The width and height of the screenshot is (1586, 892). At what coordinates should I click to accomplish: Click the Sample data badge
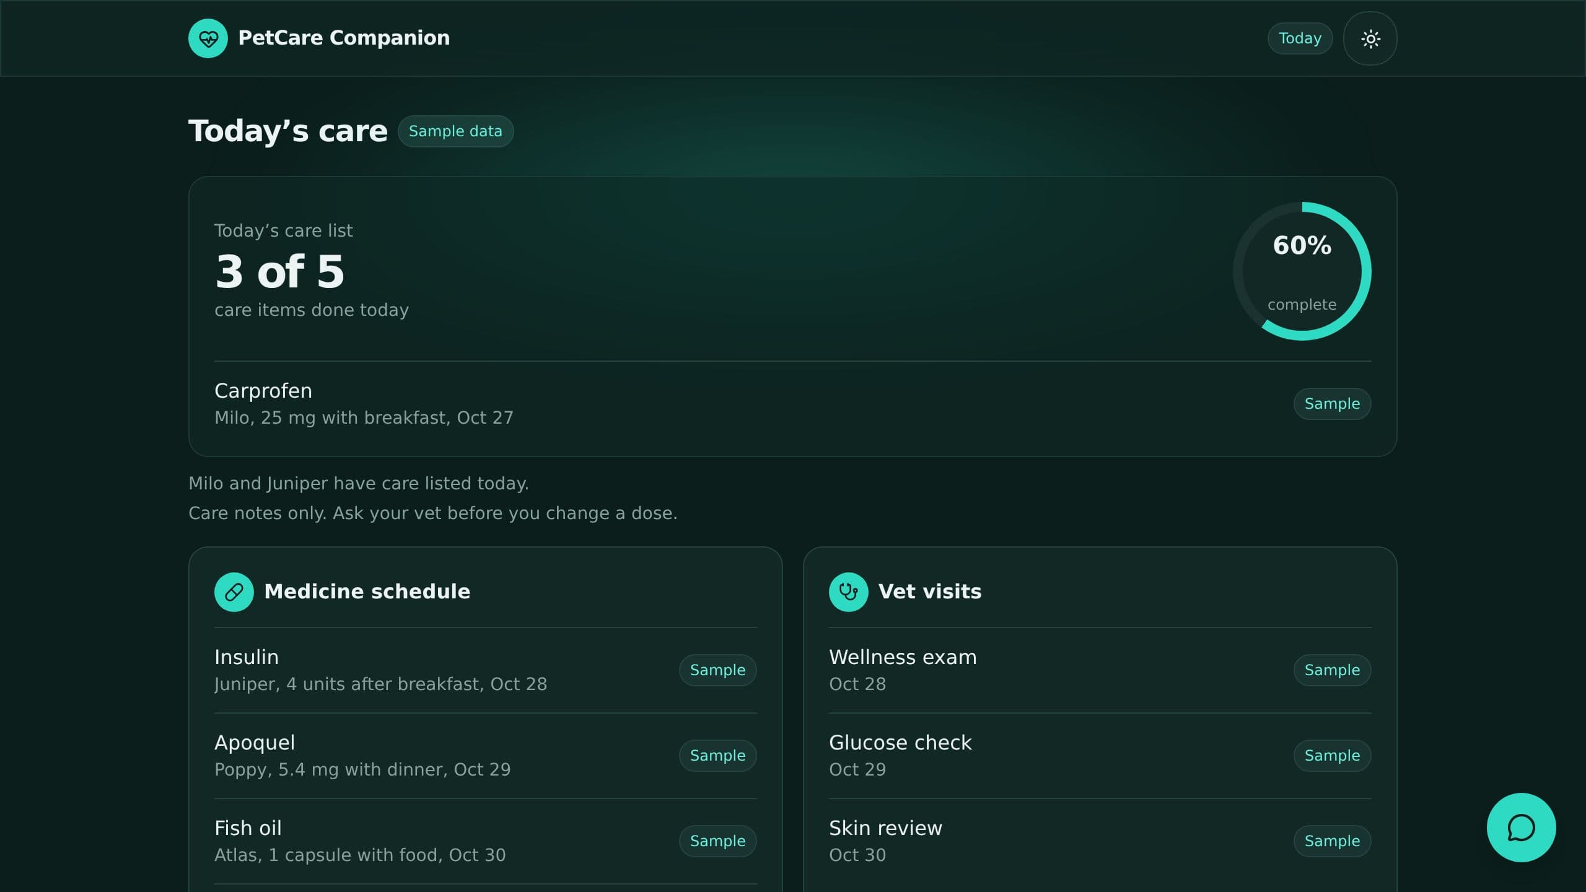(455, 131)
